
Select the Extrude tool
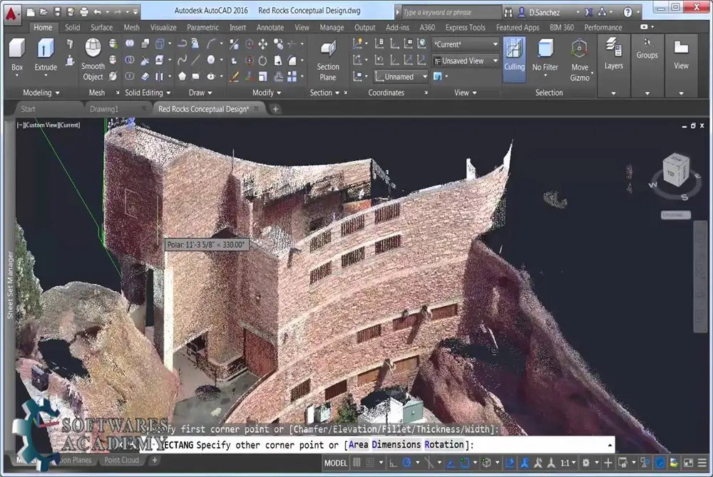(45, 57)
